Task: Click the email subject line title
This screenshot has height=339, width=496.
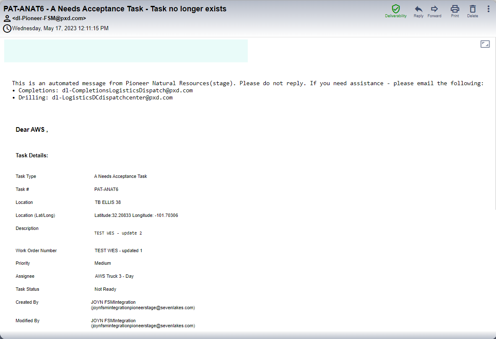Action: [x=115, y=9]
